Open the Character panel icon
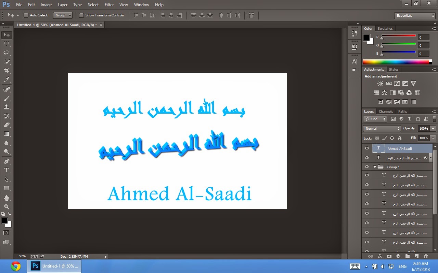The image size is (438, 273). coord(355,61)
